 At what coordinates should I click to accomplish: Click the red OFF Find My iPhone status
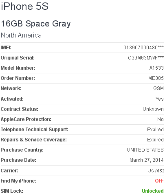(x=159, y=181)
